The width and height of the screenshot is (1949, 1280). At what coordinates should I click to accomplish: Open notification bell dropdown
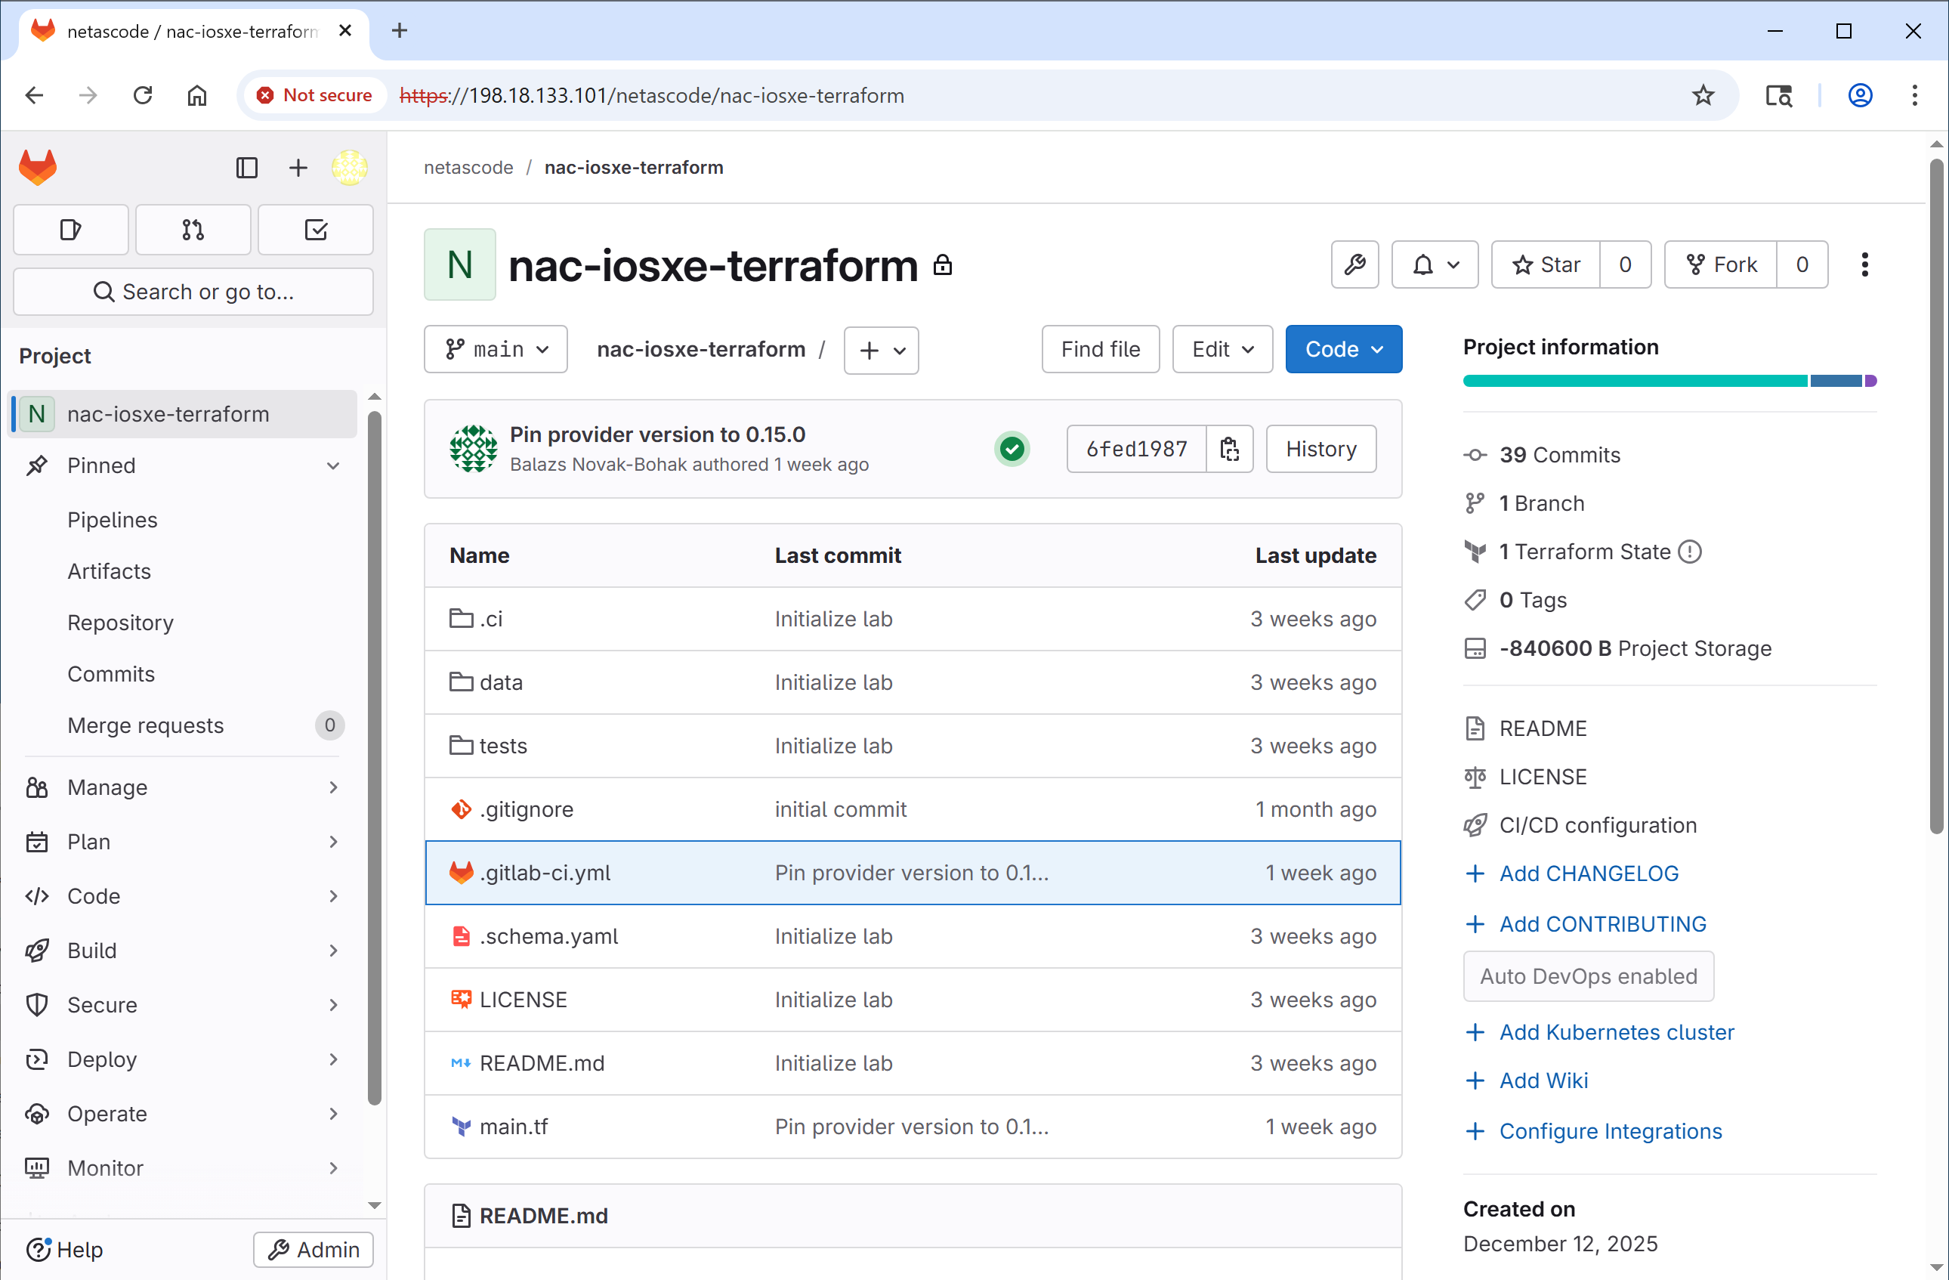pyautogui.click(x=1435, y=264)
